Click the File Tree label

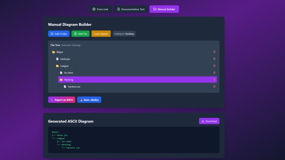pos(55,45)
